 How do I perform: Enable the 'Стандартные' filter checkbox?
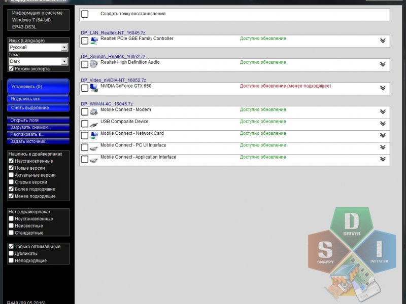click(11, 233)
